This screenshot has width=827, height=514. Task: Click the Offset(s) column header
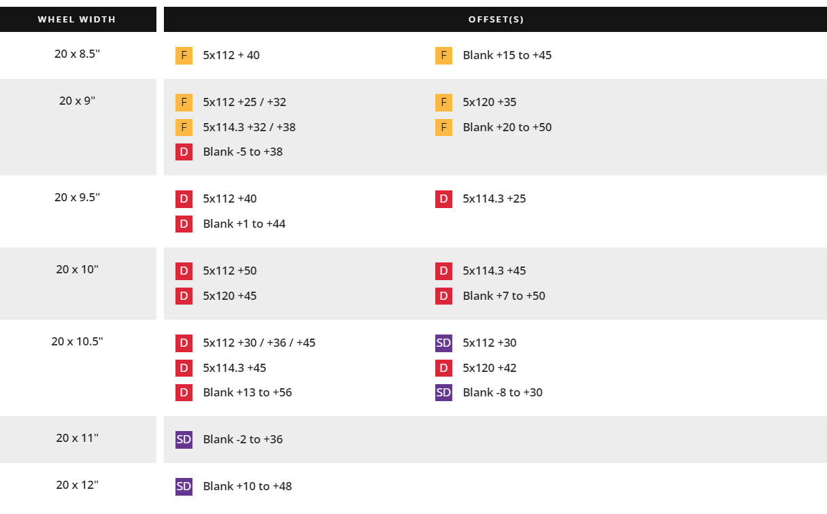point(496,20)
